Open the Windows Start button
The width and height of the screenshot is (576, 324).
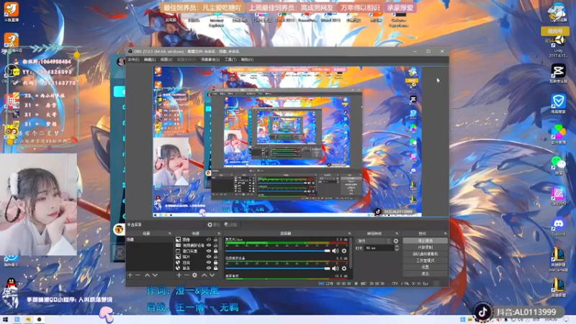click(5, 320)
